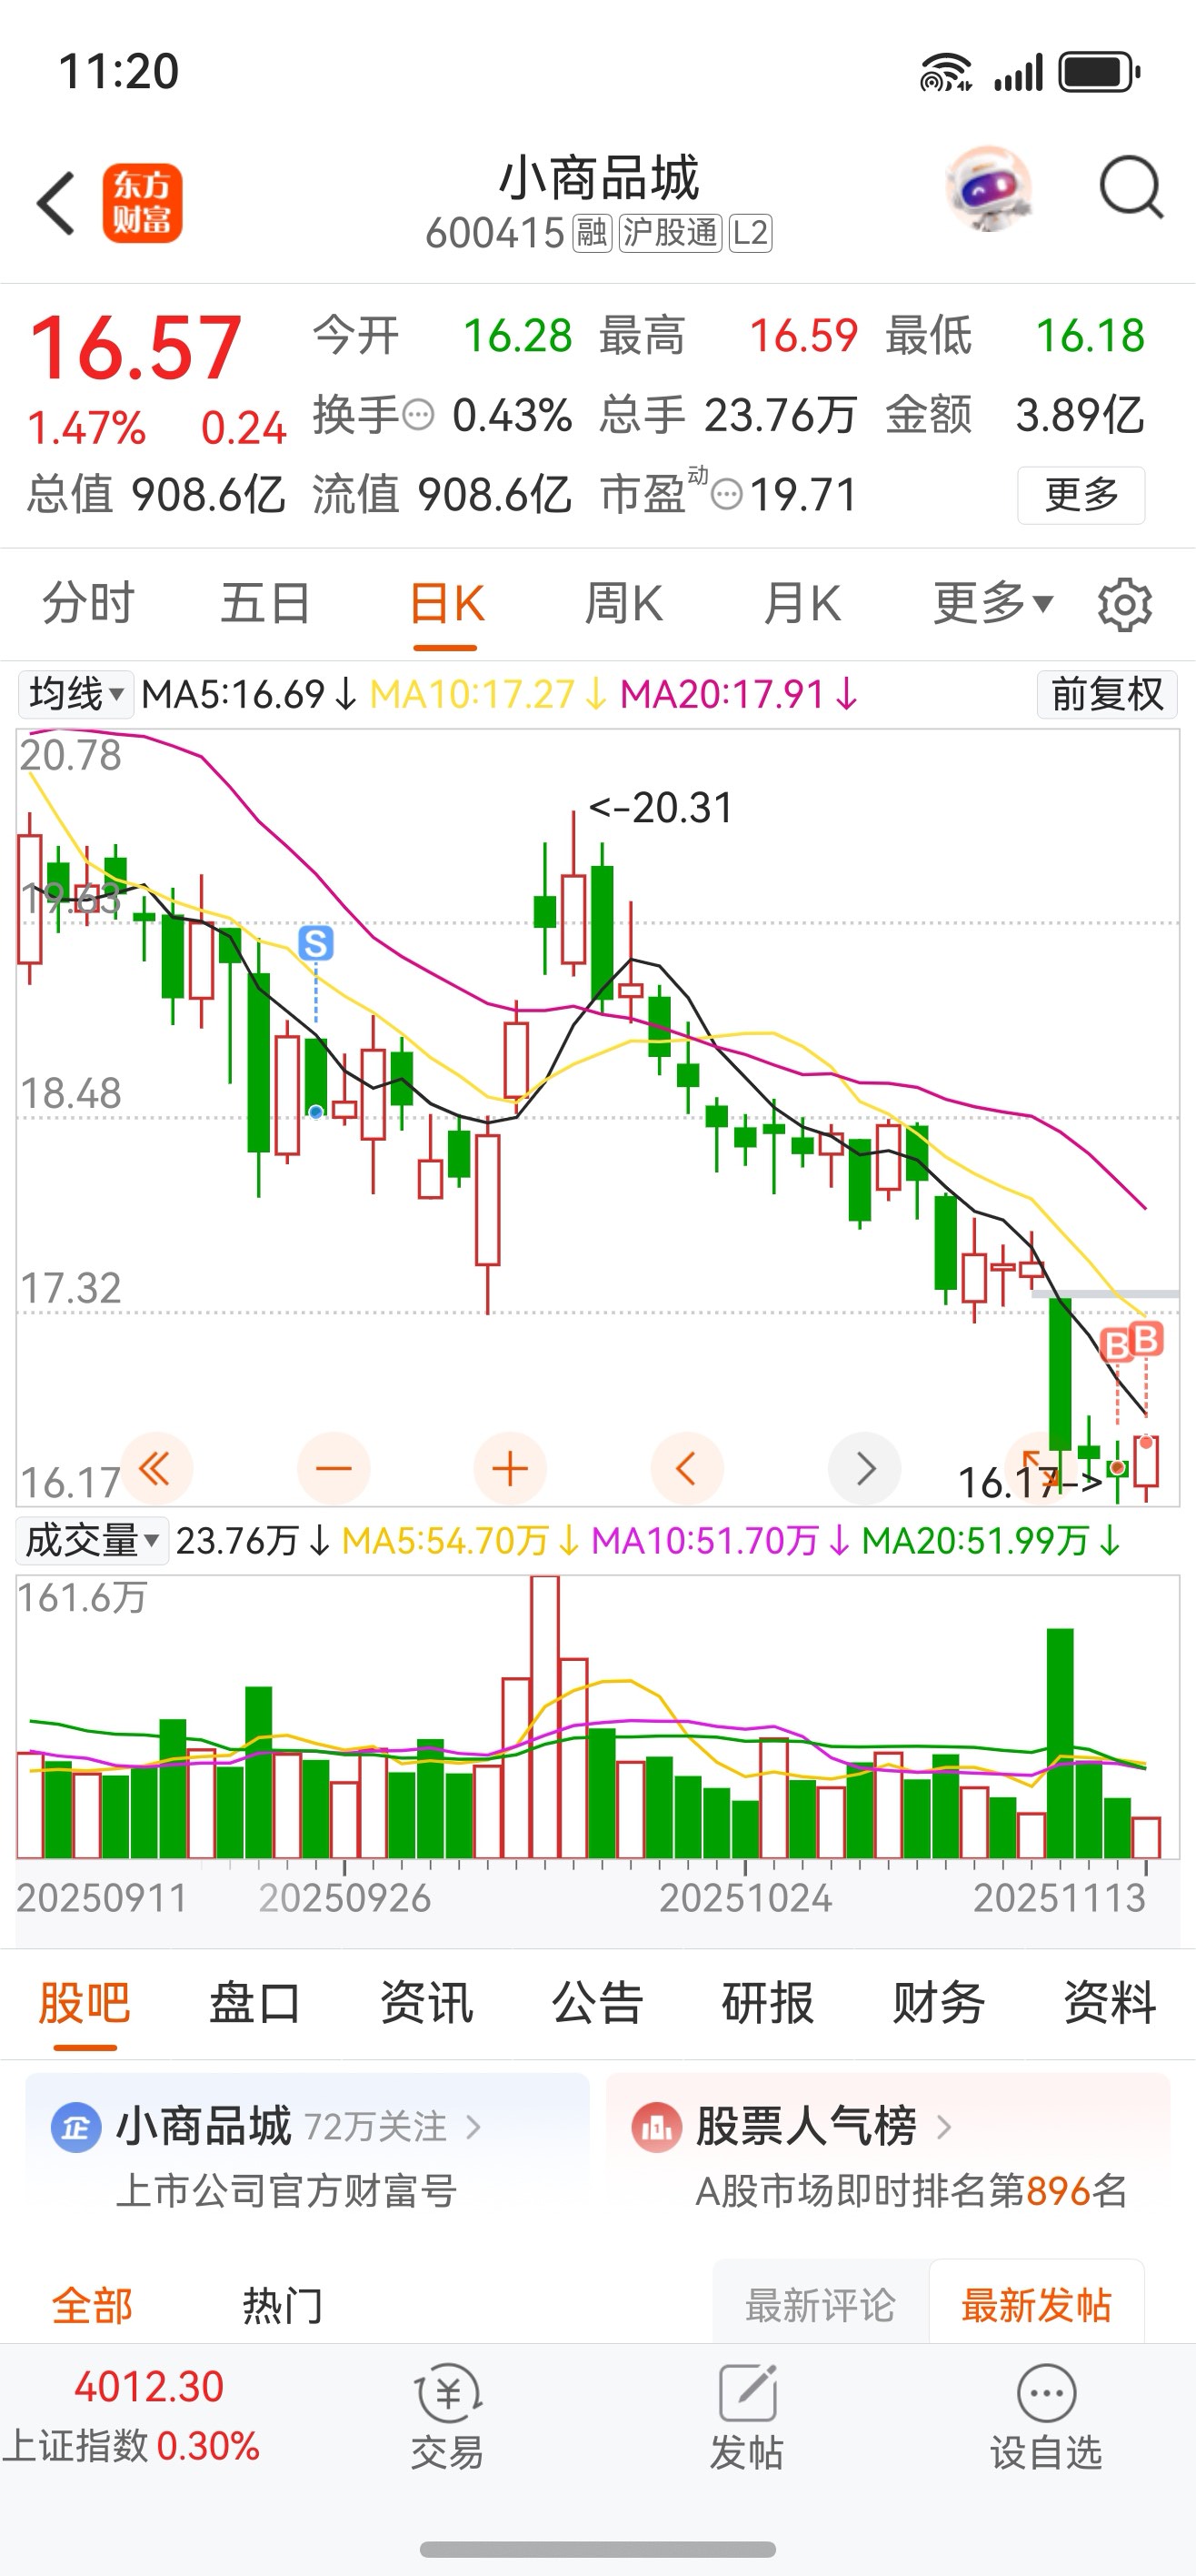This screenshot has height=2576, width=1196.
Task: Tap the 小商品城 stock title
Action: pos(599,178)
